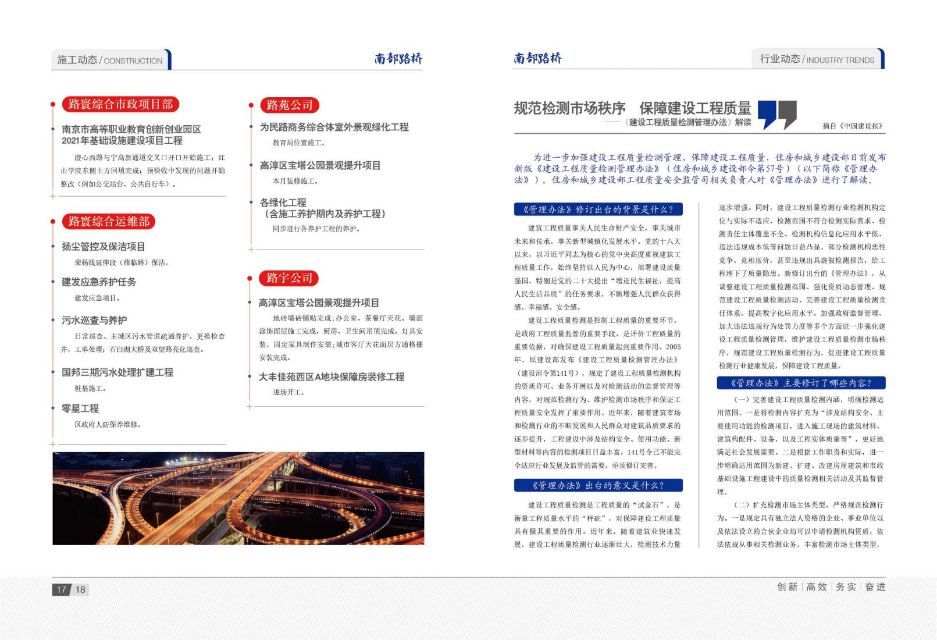Select the 路苑公司 red heading badge
Image resolution: width=937 pixels, height=640 pixels.
(x=290, y=105)
